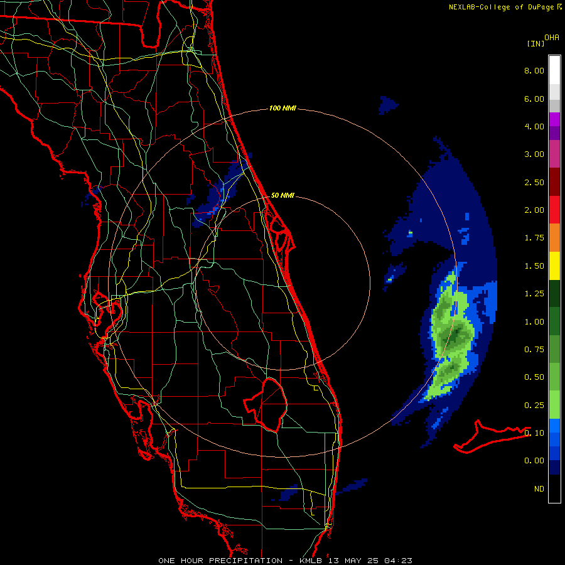The height and width of the screenshot is (565, 565).
Task: Click the NEXLAB-College of DuPage credit text
Action: [502, 7]
